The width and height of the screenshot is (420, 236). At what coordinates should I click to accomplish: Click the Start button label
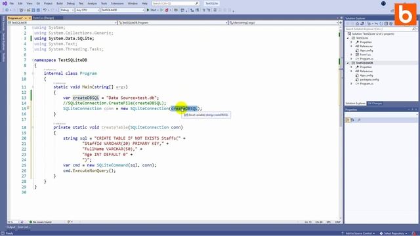(154, 10)
